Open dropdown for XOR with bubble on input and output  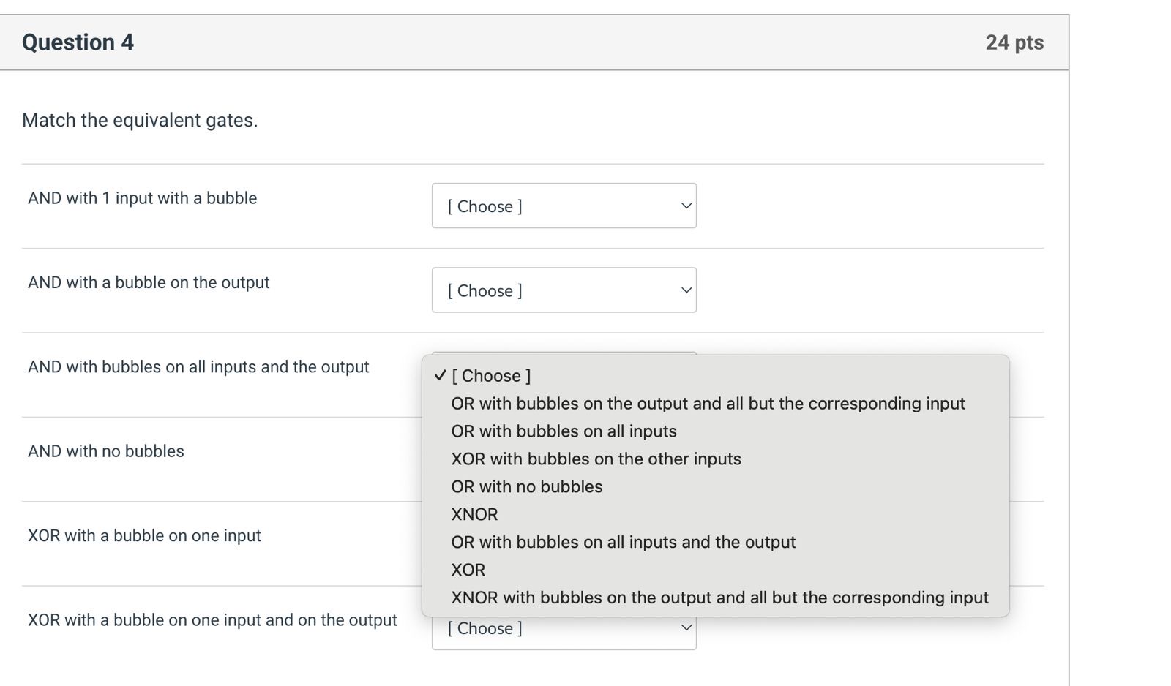(x=564, y=629)
